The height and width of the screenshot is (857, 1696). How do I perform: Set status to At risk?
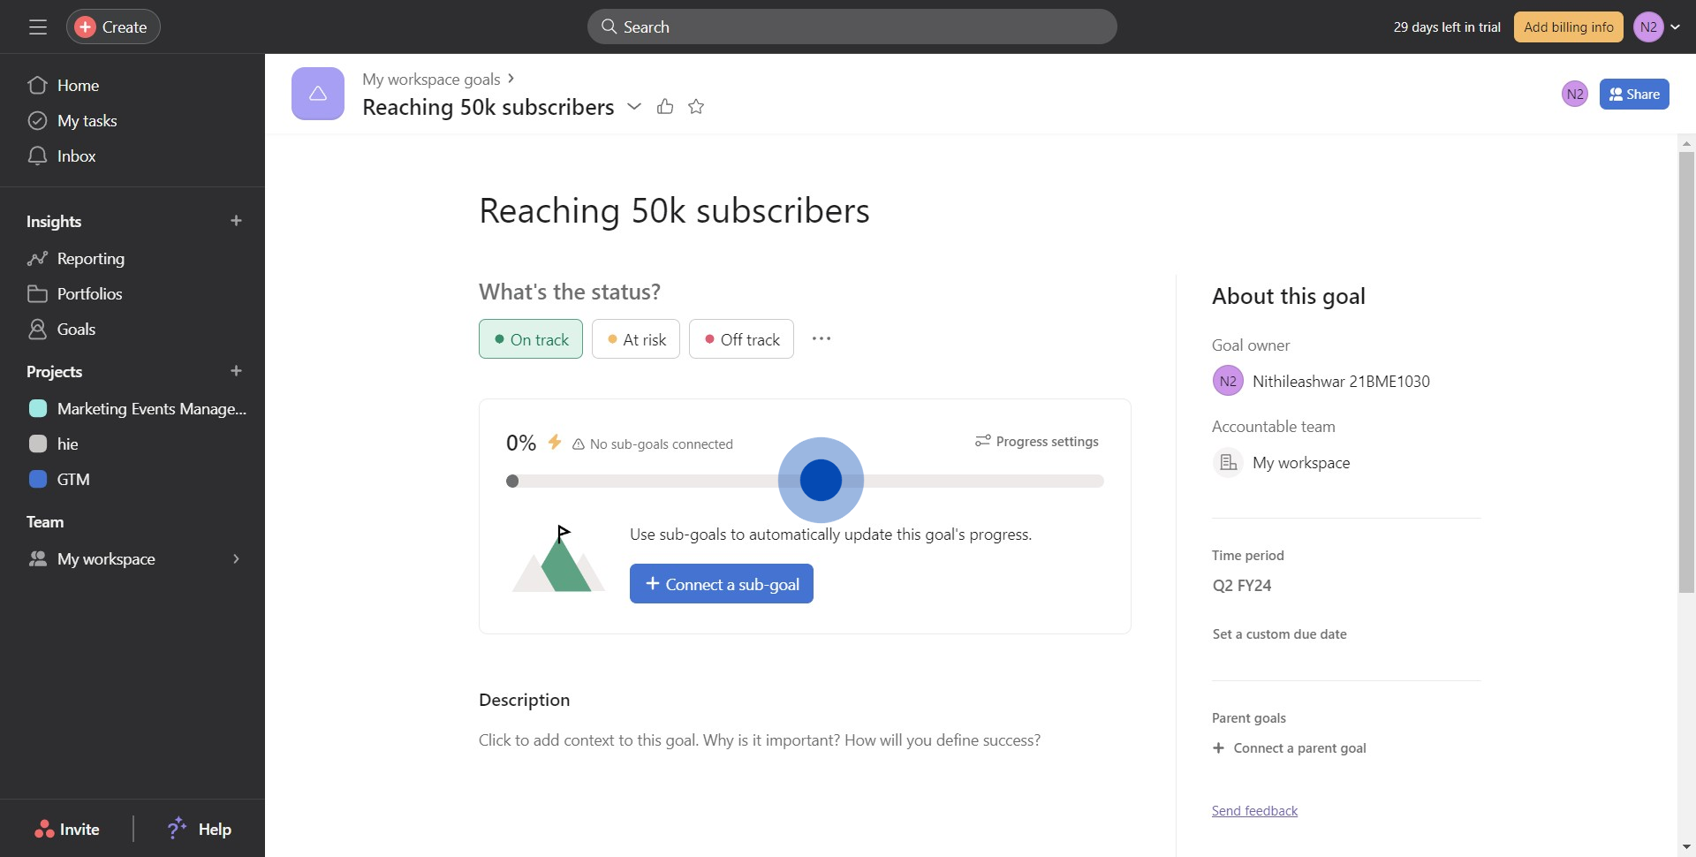pyautogui.click(x=636, y=339)
